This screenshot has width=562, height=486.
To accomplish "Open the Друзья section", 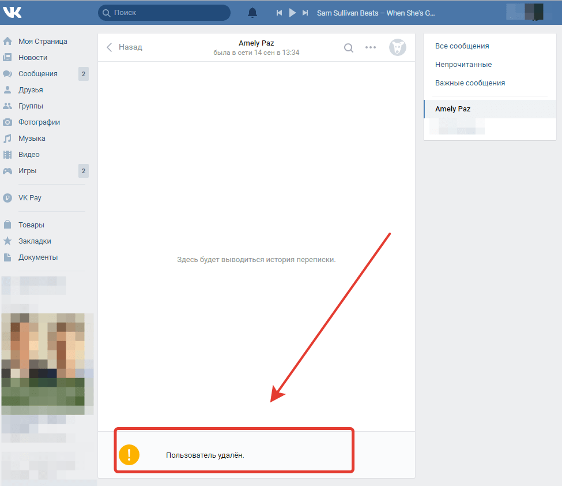I will click(x=31, y=89).
